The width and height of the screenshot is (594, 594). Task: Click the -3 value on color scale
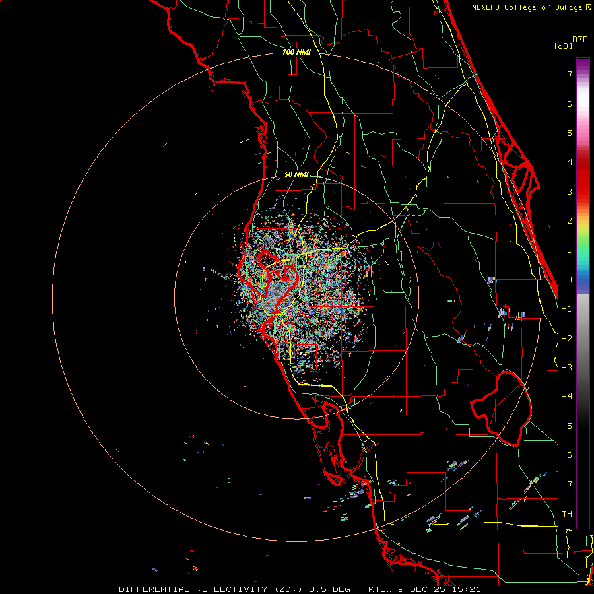pyautogui.click(x=567, y=368)
